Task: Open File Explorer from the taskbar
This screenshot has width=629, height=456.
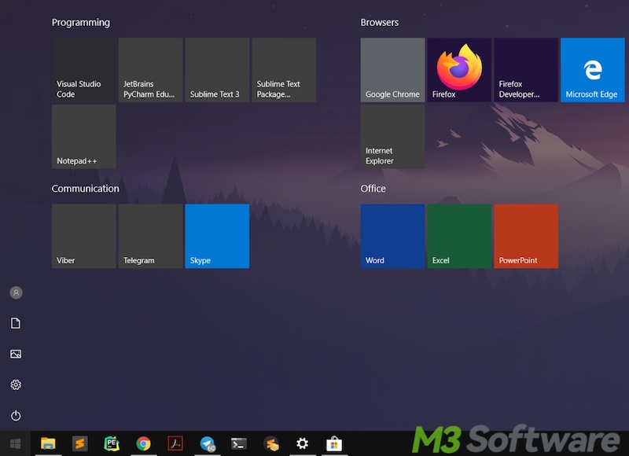Action: [47, 443]
